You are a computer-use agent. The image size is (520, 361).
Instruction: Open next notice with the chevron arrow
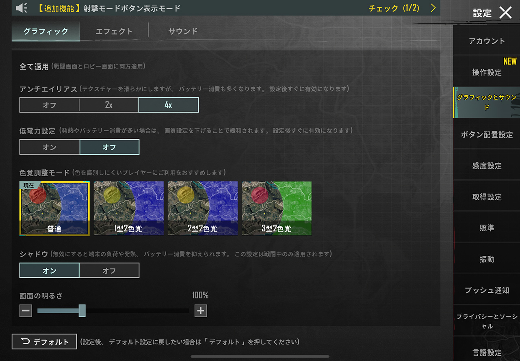click(x=433, y=8)
